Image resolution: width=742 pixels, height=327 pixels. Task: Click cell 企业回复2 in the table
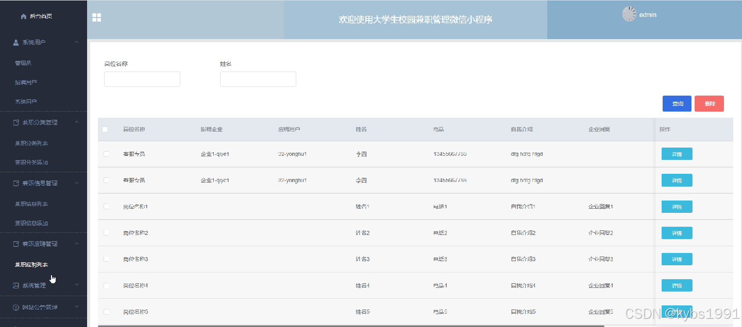pos(601,233)
